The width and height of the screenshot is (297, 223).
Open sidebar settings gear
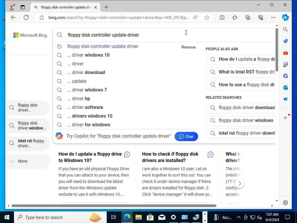pos(285,202)
